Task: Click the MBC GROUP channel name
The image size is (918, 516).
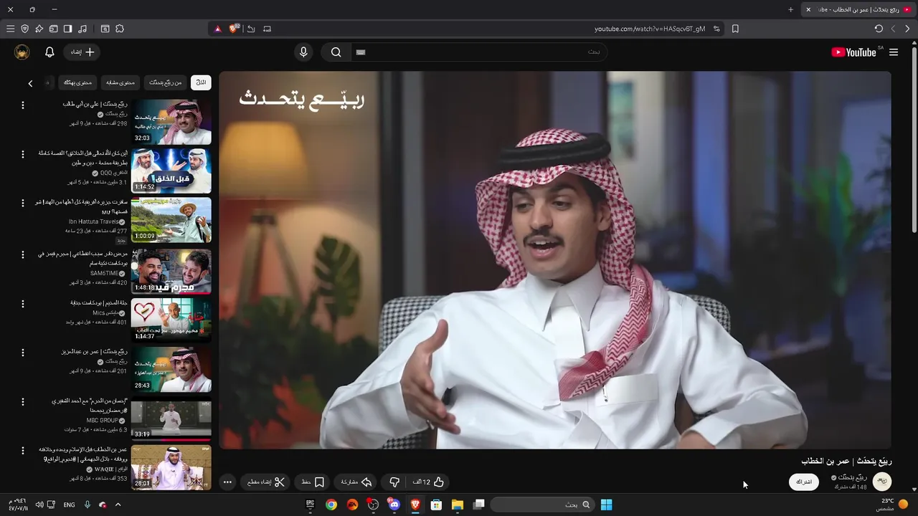Action: click(103, 420)
